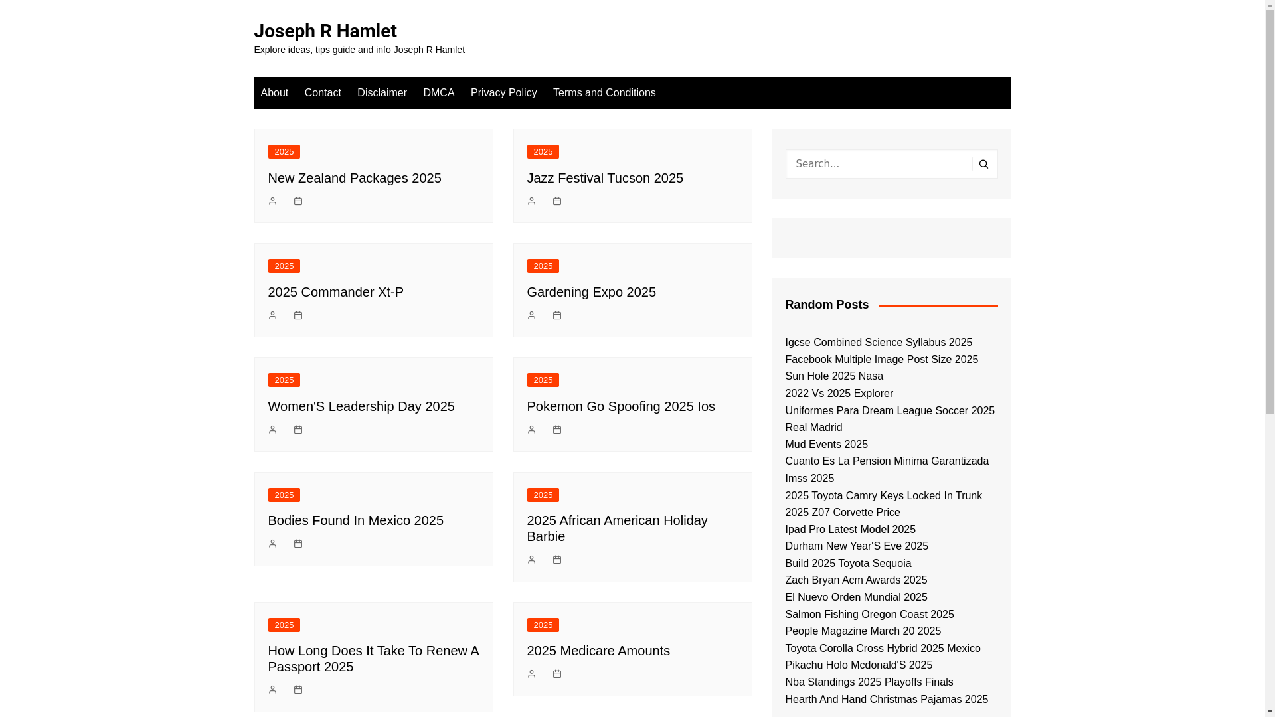This screenshot has width=1275, height=717.
Task: Click author icon under Jazz Festival Tucson 2025
Action: (x=531, y=201)
